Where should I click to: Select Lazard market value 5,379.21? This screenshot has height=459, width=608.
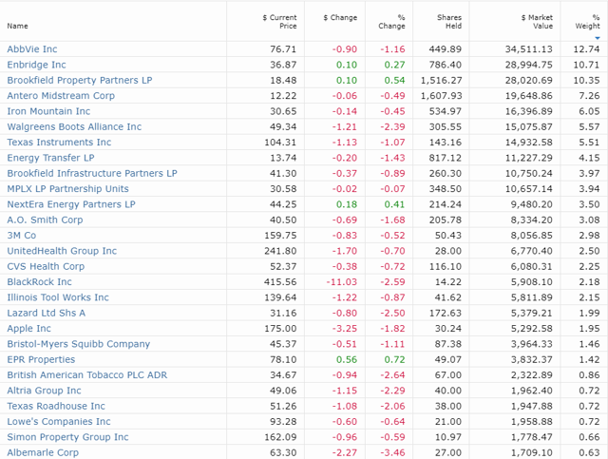pyautogui.click(x=532, y=313)
